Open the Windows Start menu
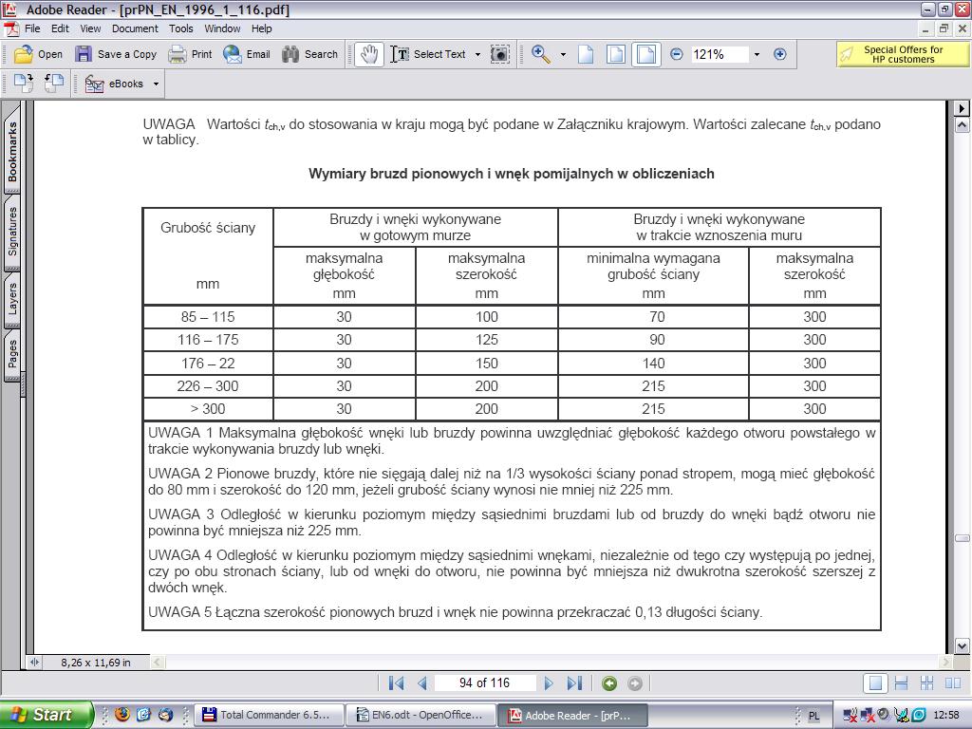Image resolution: width=972 pixels, height=729 pixels. [46, 715]
